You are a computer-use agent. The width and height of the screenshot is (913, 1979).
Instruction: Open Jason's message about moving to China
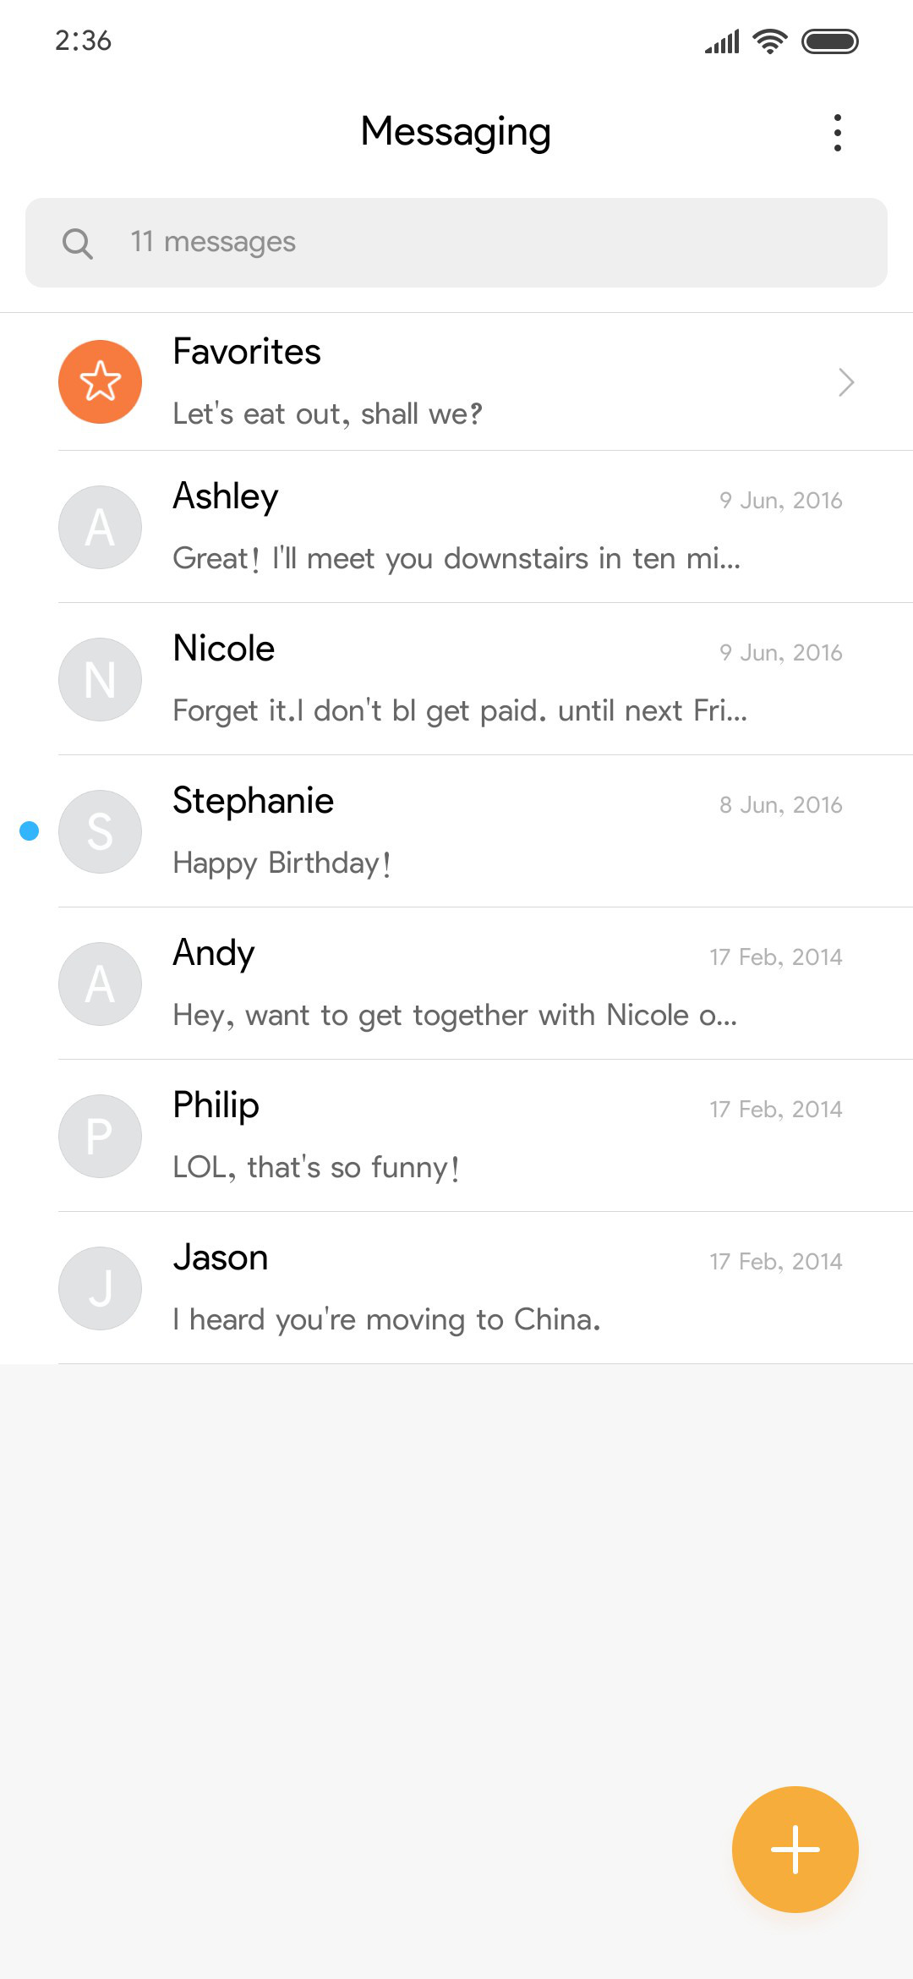[456, 1288]
